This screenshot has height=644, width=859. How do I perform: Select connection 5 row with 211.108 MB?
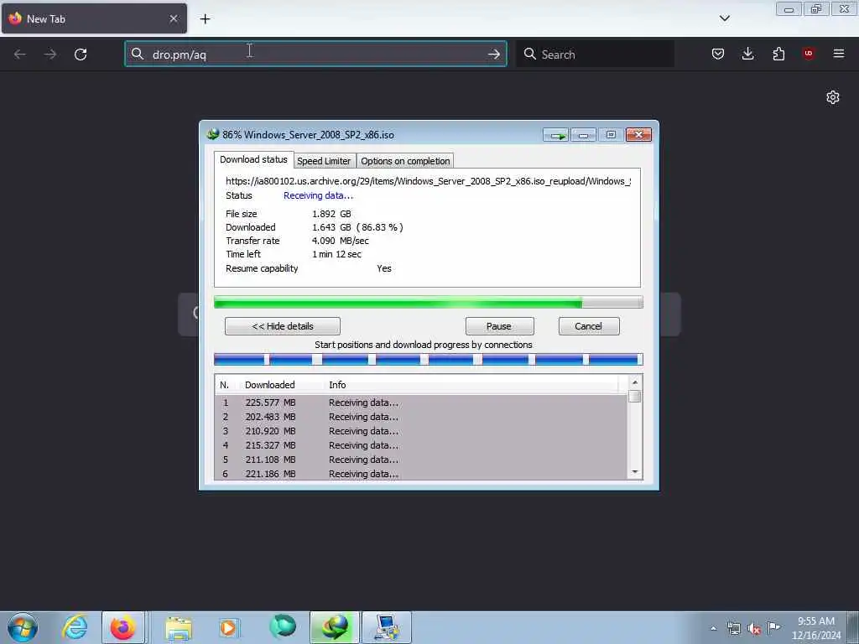tap(421, 460)
